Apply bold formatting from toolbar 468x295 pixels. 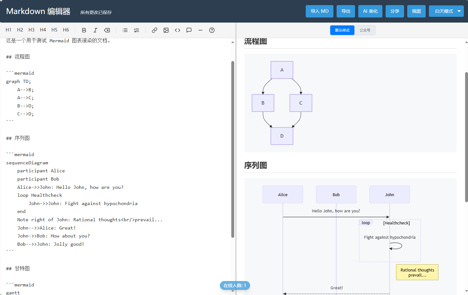tap(84, 30)
